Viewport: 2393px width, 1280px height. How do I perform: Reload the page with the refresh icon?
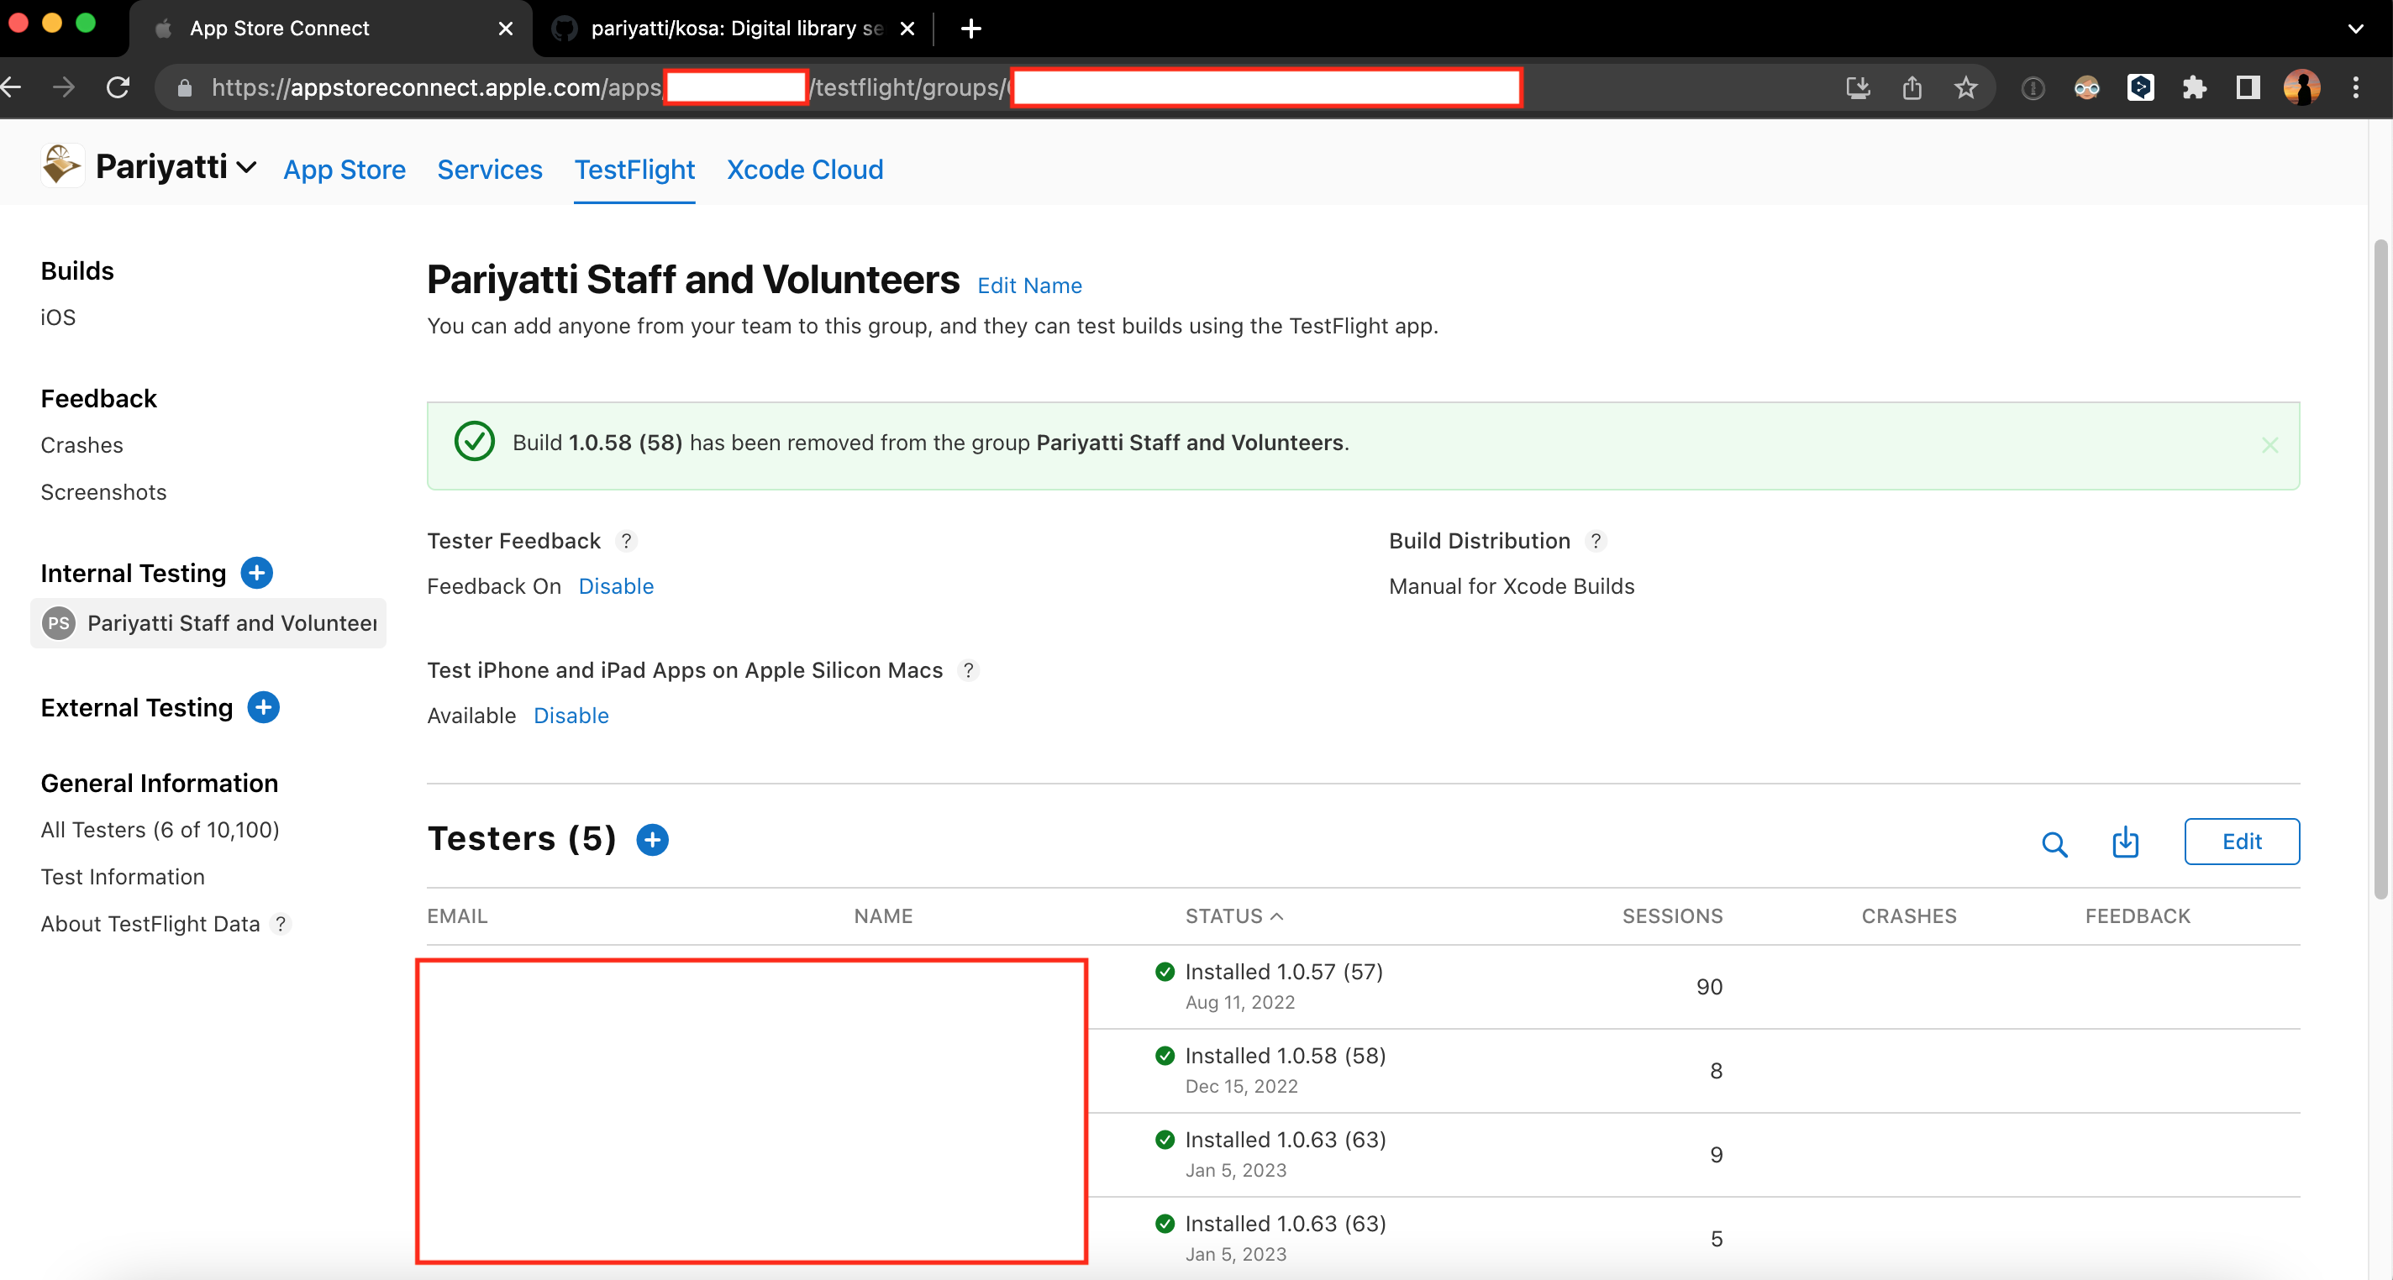[118, 87]
